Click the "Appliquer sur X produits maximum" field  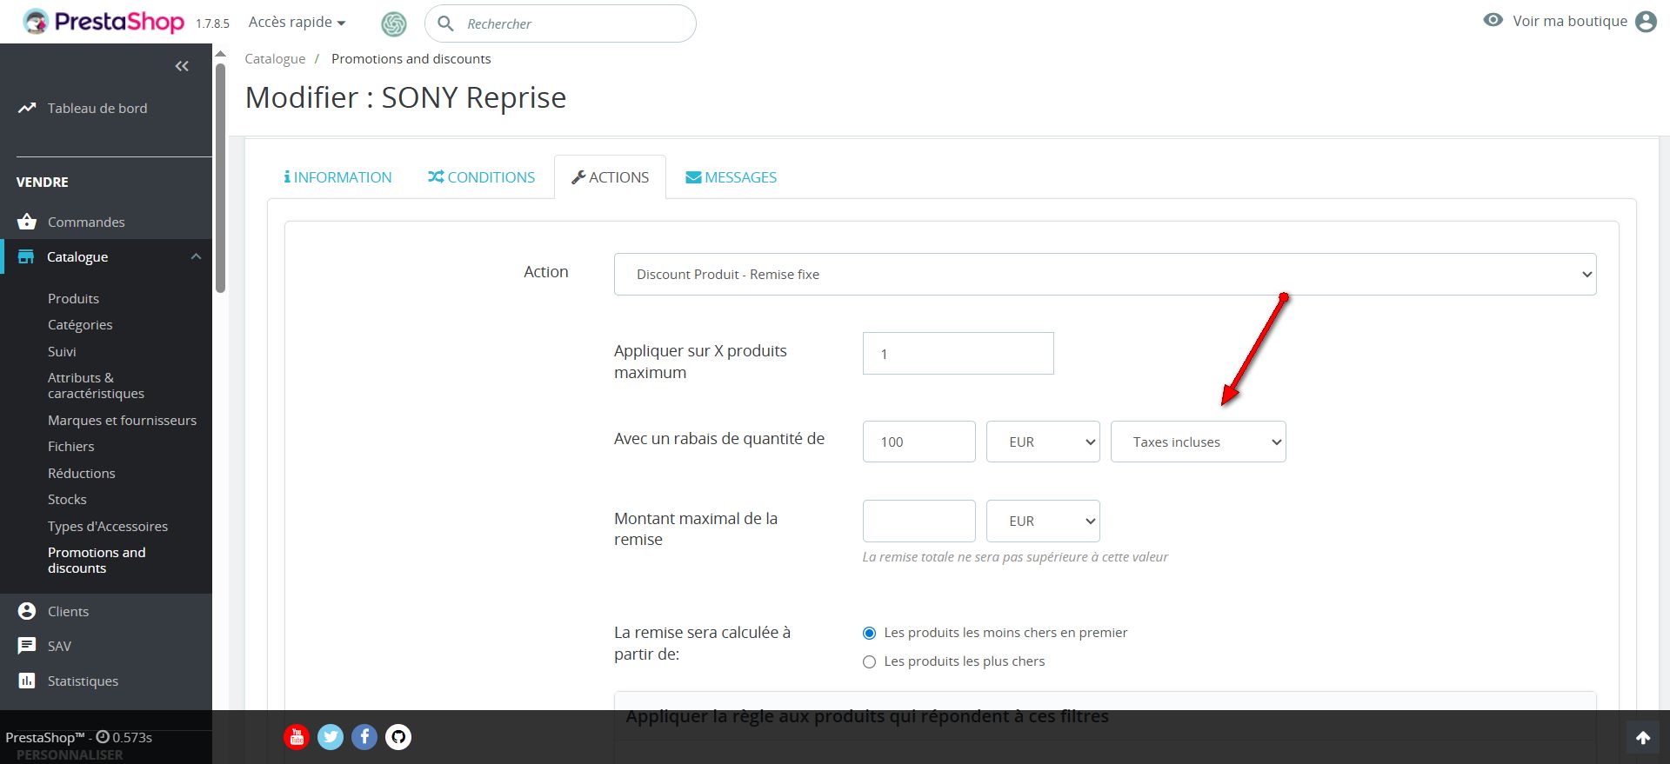click(x=958, y=354)
